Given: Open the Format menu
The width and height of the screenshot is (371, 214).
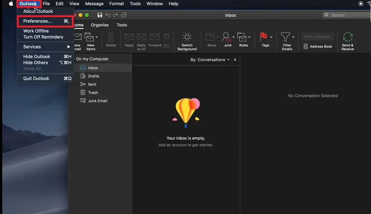Looking at the screenshot, I should [x=116, y=4].
